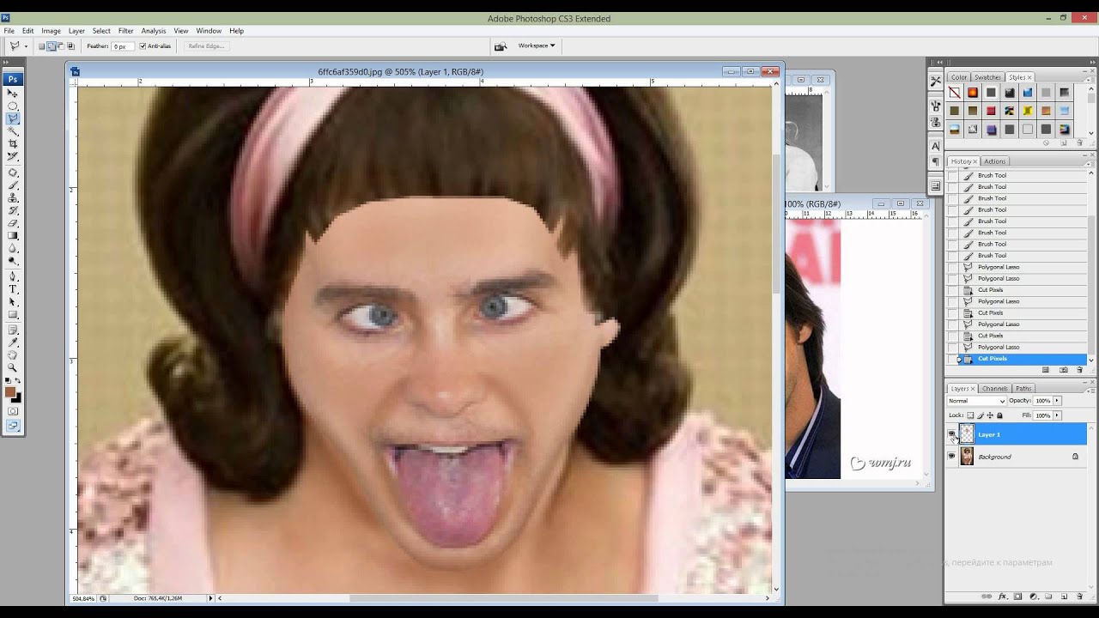This screenshot has height=618, width=1099.
Task: Select the Horizontal Type tool
Action: [x=13, y=289]
